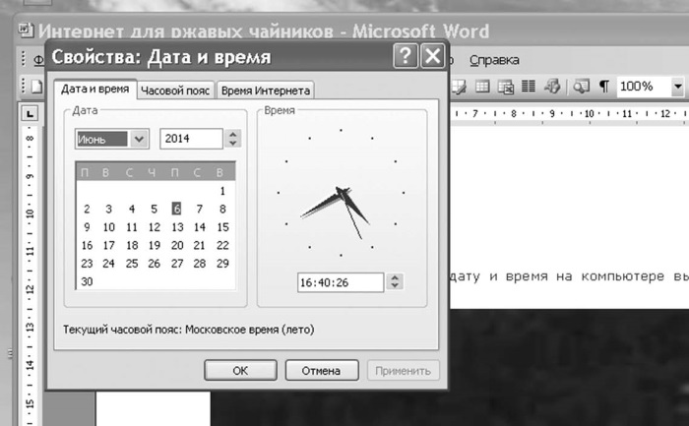Image resolution: width=689 pixels, height=426 pixels.
Task: Click the Insert Table icon in Word toolbar
Action: tap(482, 87)
